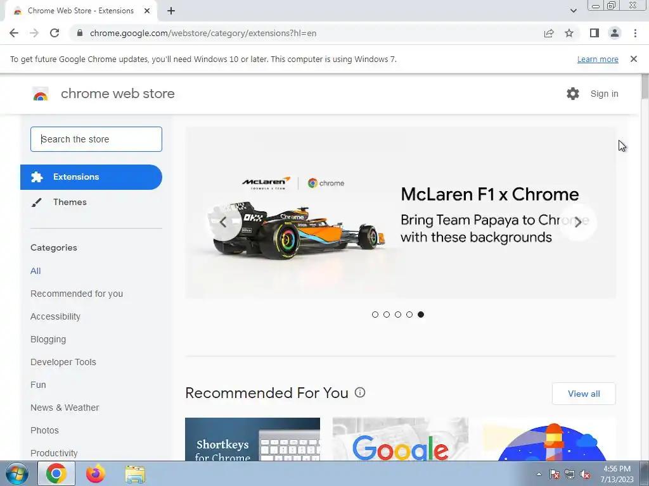This screenshot has width=649, height=486.
Task: Show hidden system tray icons
Action: [539, 475]
